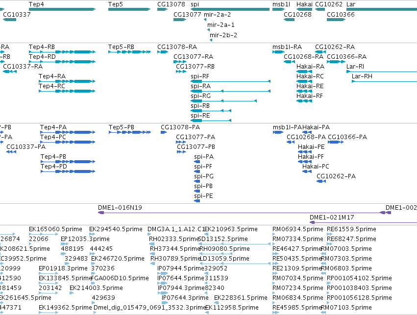Click the CG10268-RA transcript label
The image size is (417, 315).
[304, 57]
